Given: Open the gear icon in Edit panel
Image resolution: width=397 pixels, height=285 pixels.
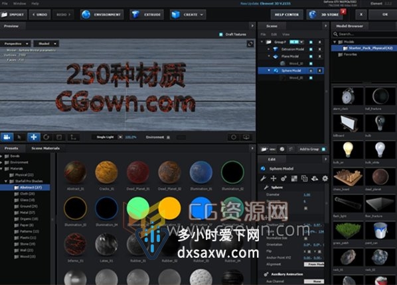Looking at the screenshot, I should pos(325,178).
